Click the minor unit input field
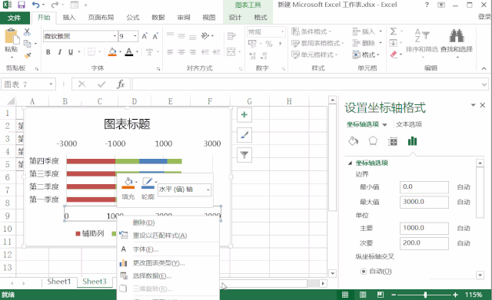Viewport: 492px width, 300px height. coord(424,243)
